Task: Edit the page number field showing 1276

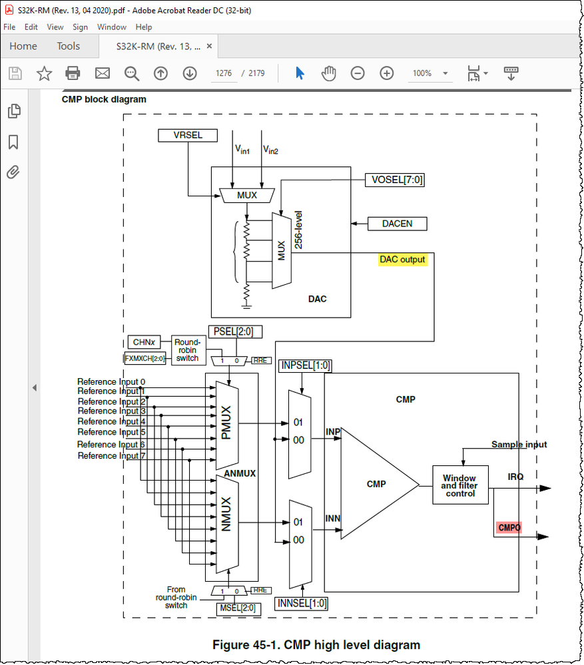Action: (223, 73)
